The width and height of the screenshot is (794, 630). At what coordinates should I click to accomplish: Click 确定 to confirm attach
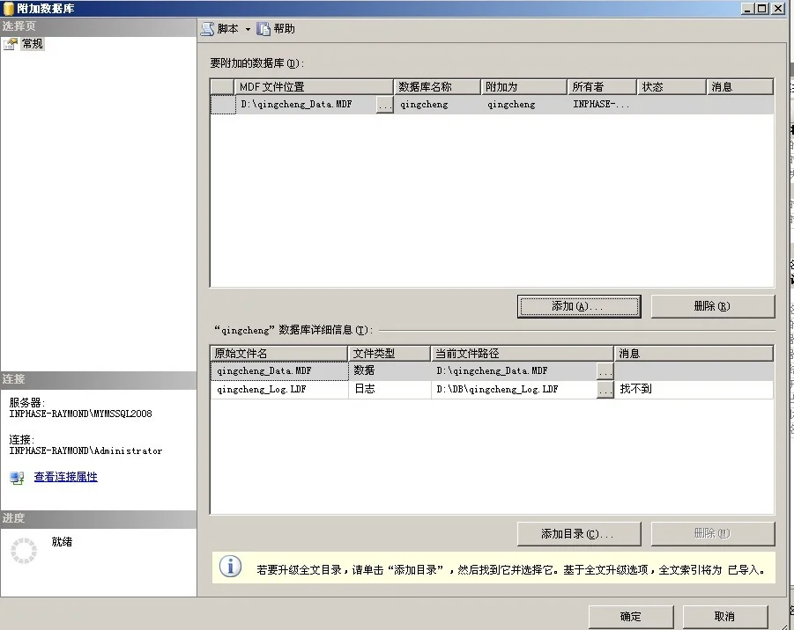630,616
